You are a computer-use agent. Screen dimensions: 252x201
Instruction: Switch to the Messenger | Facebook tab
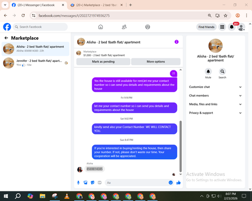tap(36, 5)
